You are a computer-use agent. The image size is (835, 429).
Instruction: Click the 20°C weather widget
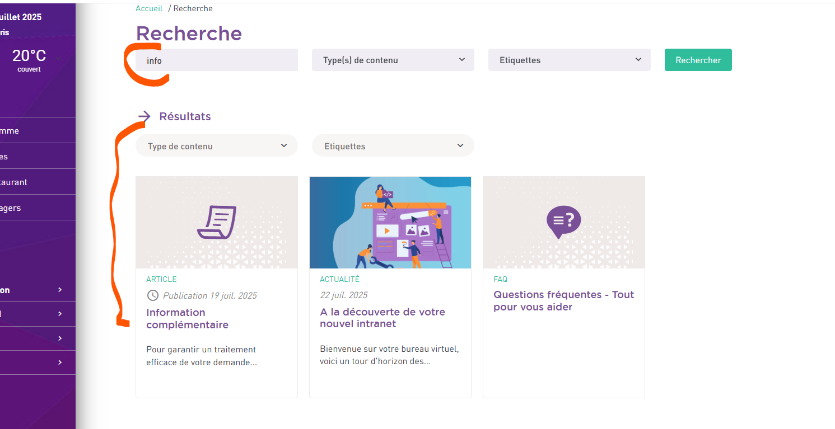pos(29,60)
